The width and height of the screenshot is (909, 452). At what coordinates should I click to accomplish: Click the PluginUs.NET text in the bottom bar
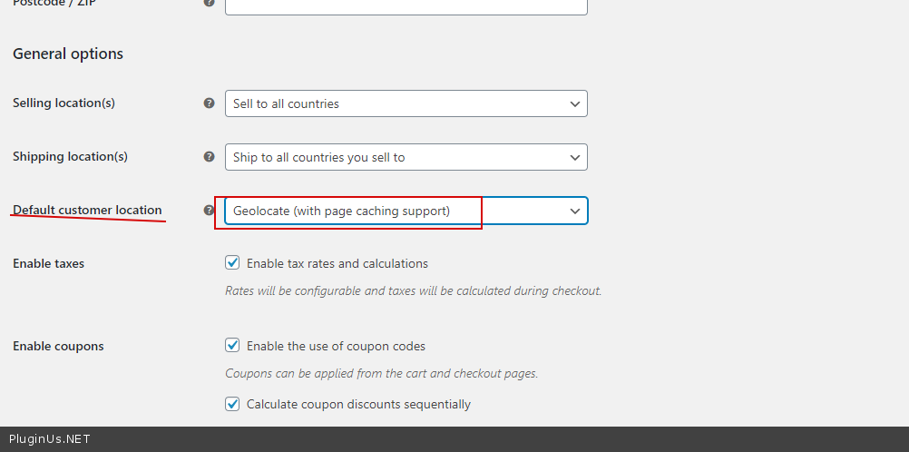(x=49, y=439)
